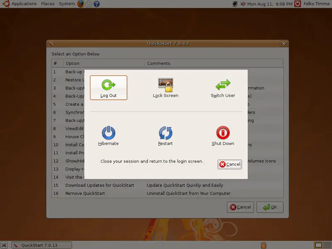Pick the Switch User option
The width and height of the screenshot is (332, 249).
click(223, 88)
